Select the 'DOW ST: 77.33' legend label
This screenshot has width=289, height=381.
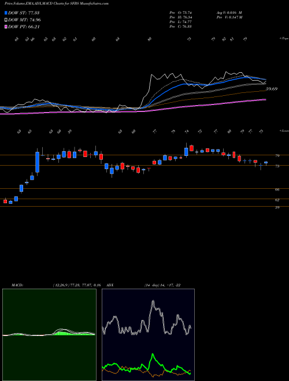(24, 13)
